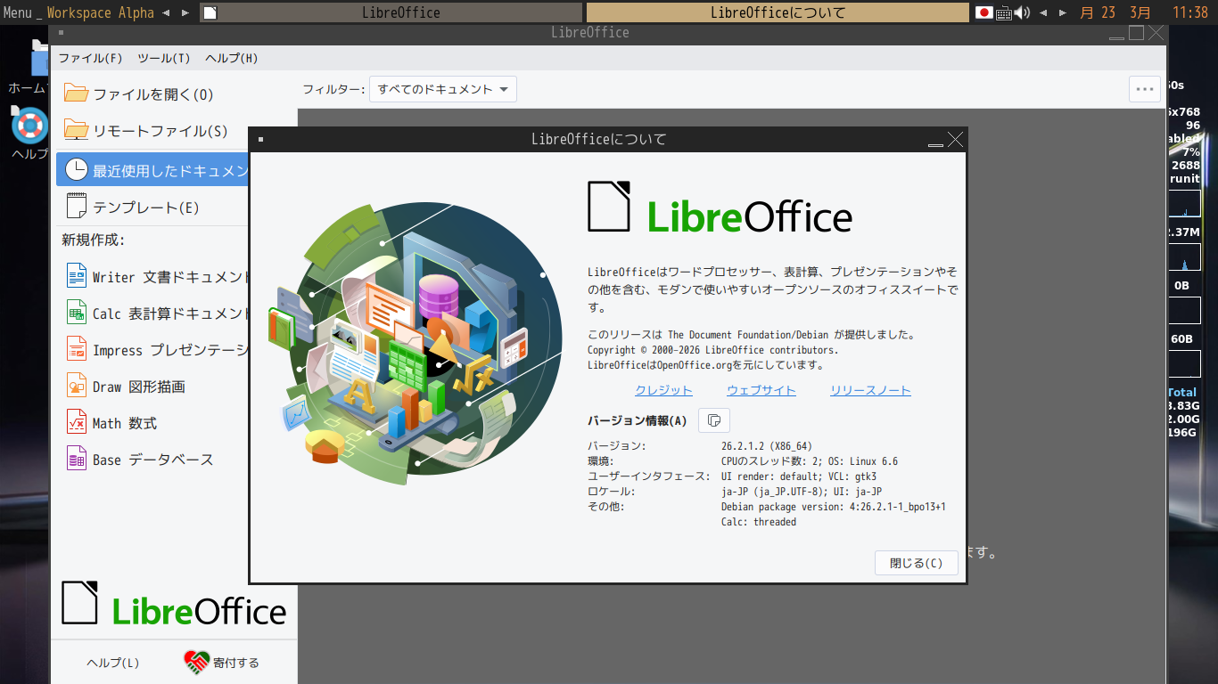Open the フィルター dropdown showing すべてのドキュメント

point(443,89)
